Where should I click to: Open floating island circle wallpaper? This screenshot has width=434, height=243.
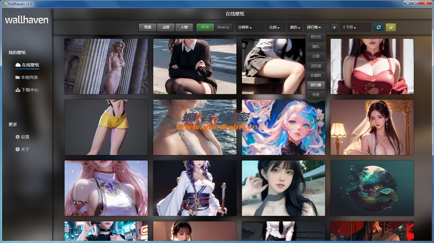point(372,188)
